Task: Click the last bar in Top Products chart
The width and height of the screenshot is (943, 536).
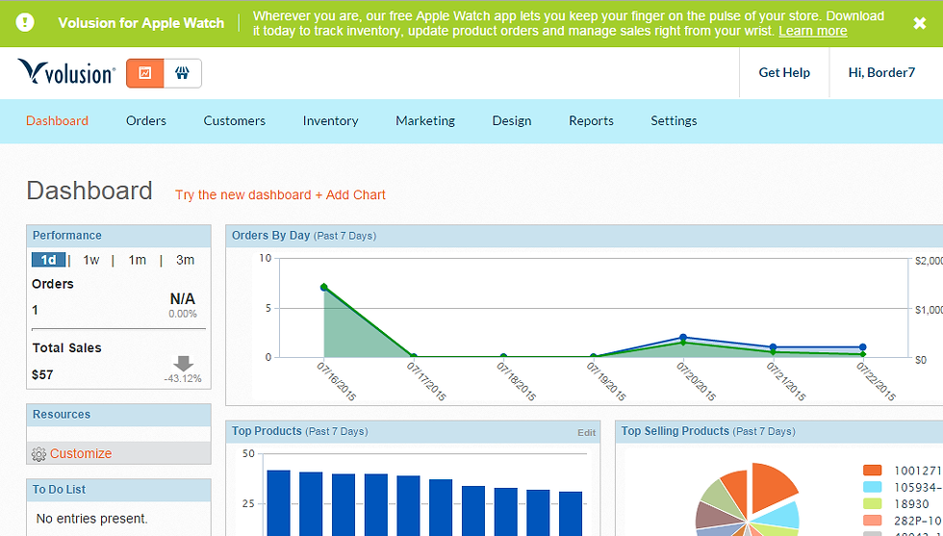Action: click(x=571, y=514)
